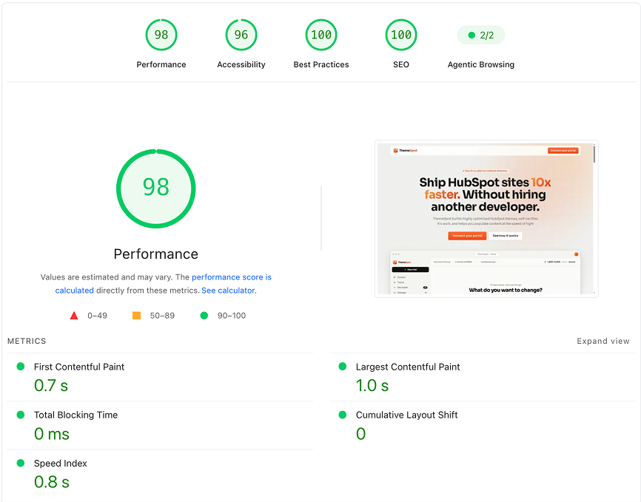The image size is (641, 502).
Task: Click the '90–100' legend range text
Action: coord(232,316)
